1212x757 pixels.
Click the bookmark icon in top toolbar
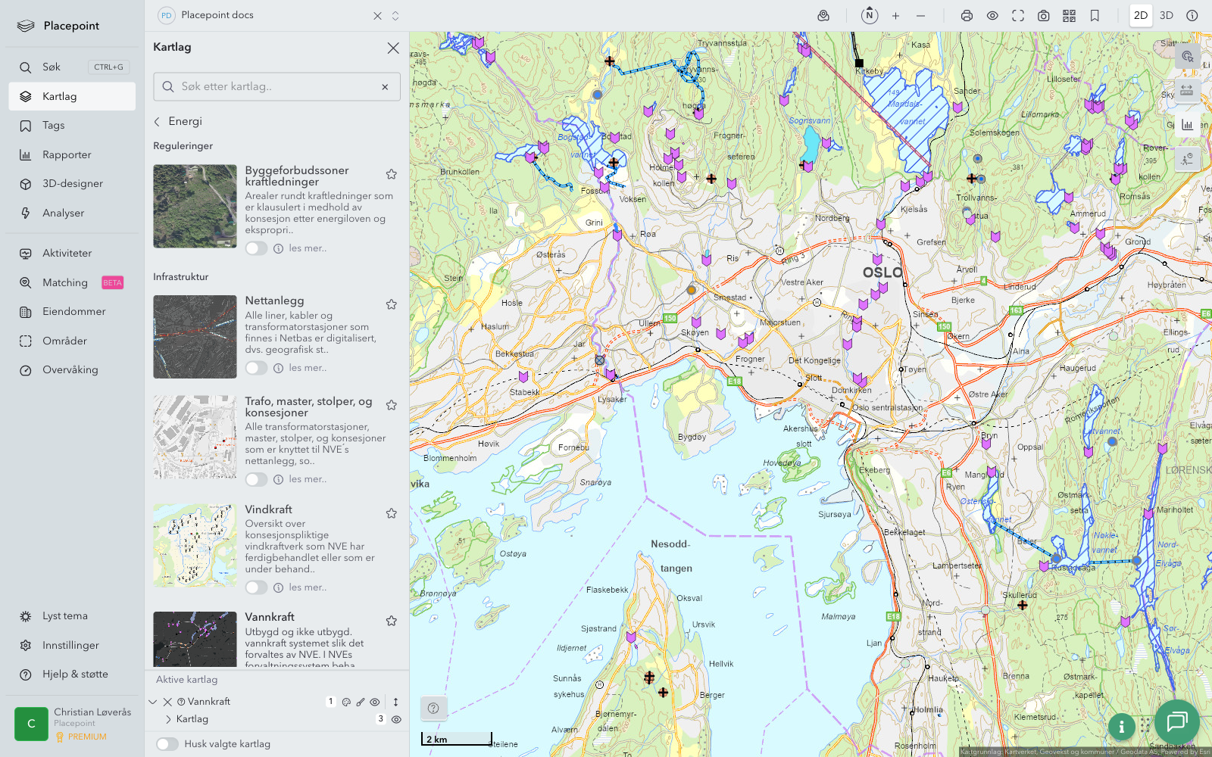tap(1095, 16)
